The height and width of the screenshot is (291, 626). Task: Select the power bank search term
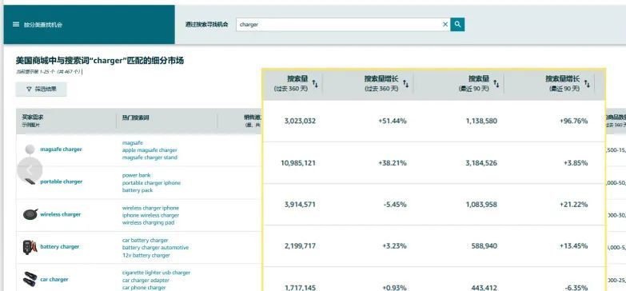coord(137,175)
